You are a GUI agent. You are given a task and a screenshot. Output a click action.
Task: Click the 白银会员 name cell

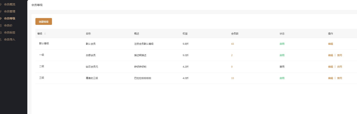click(91, 55)
